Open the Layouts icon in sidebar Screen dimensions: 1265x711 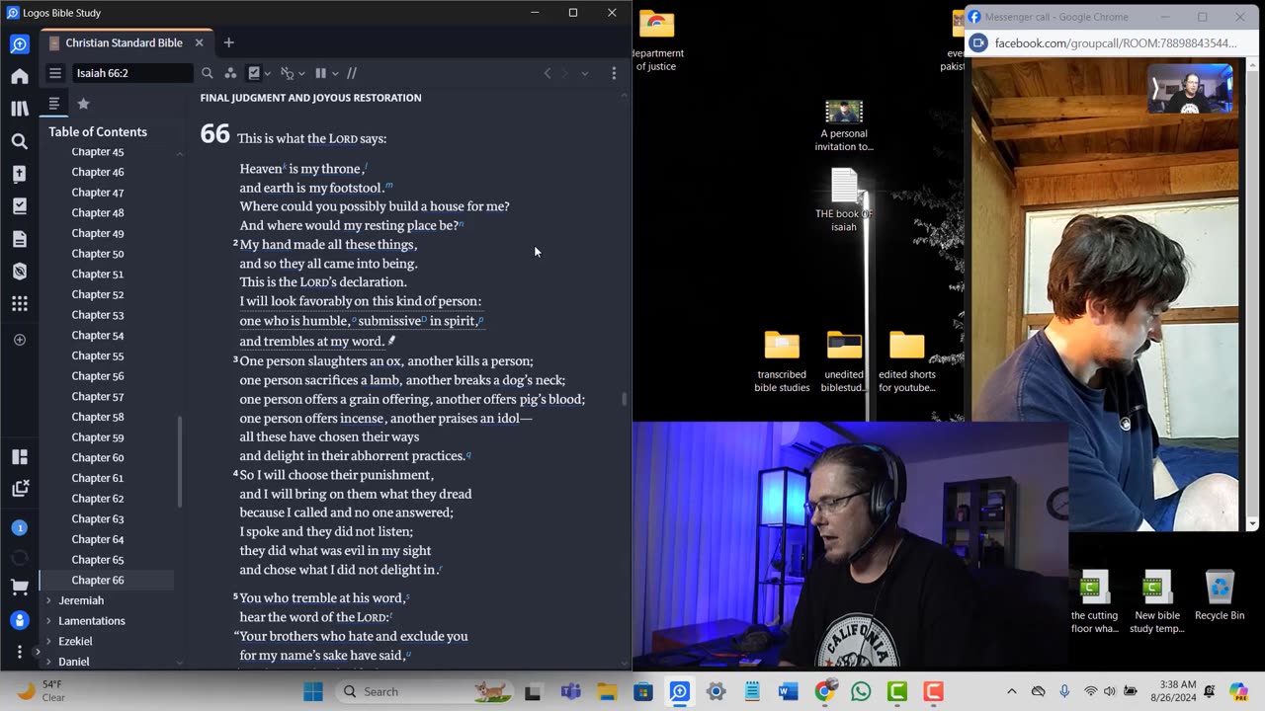(x=20, y=457)
